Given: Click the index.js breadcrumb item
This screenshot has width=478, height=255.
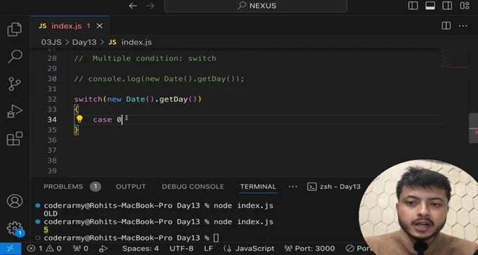Looking at the screenshot, I should pyautogui.click(x=130, y=42).
